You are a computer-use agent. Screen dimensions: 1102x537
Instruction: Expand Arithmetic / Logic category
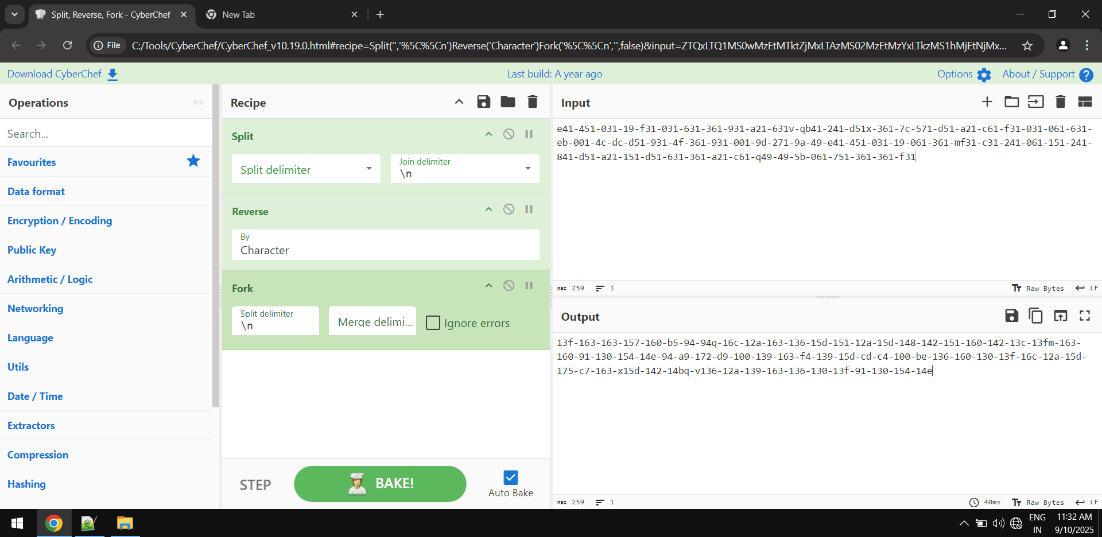tap(106, 279)
